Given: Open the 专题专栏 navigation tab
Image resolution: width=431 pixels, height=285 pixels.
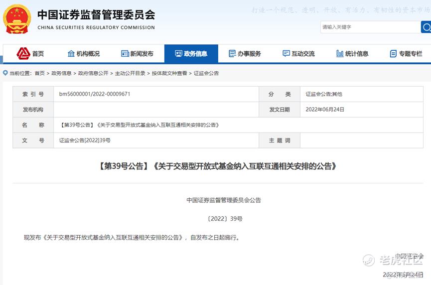Looking at the screenshot, I should coord(406,54).
